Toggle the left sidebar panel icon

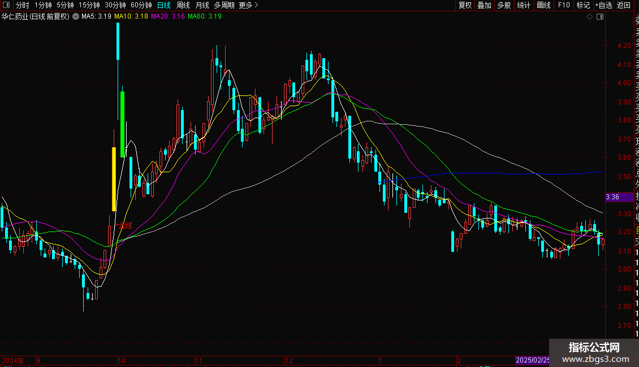[x=6, y=5]
